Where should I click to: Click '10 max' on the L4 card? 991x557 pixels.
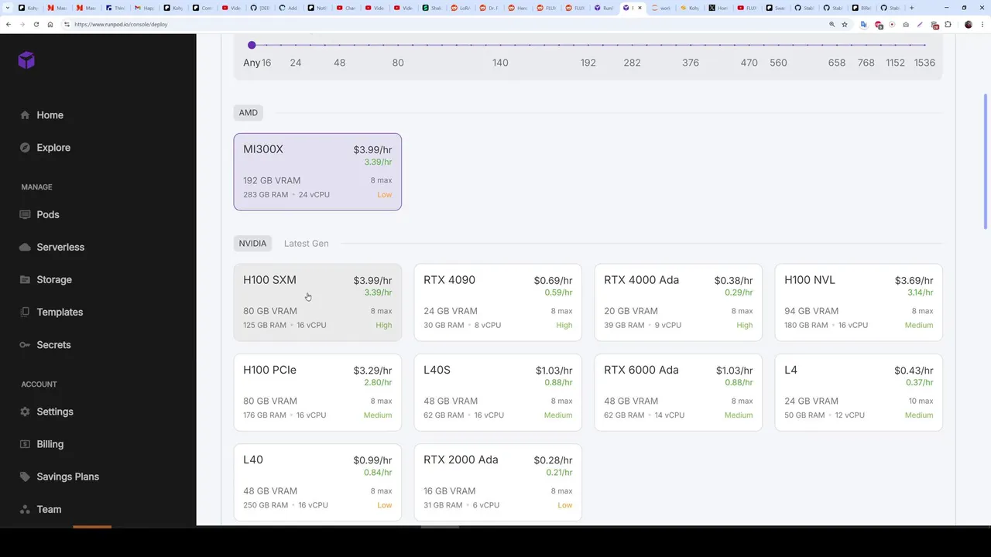coord(920,401)
